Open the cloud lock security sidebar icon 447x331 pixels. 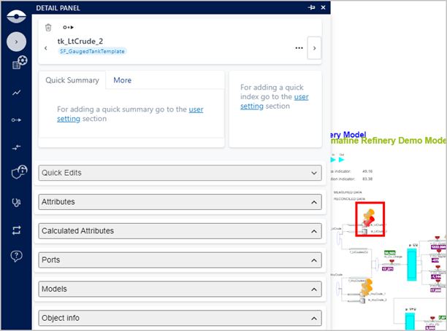[17, 173]
